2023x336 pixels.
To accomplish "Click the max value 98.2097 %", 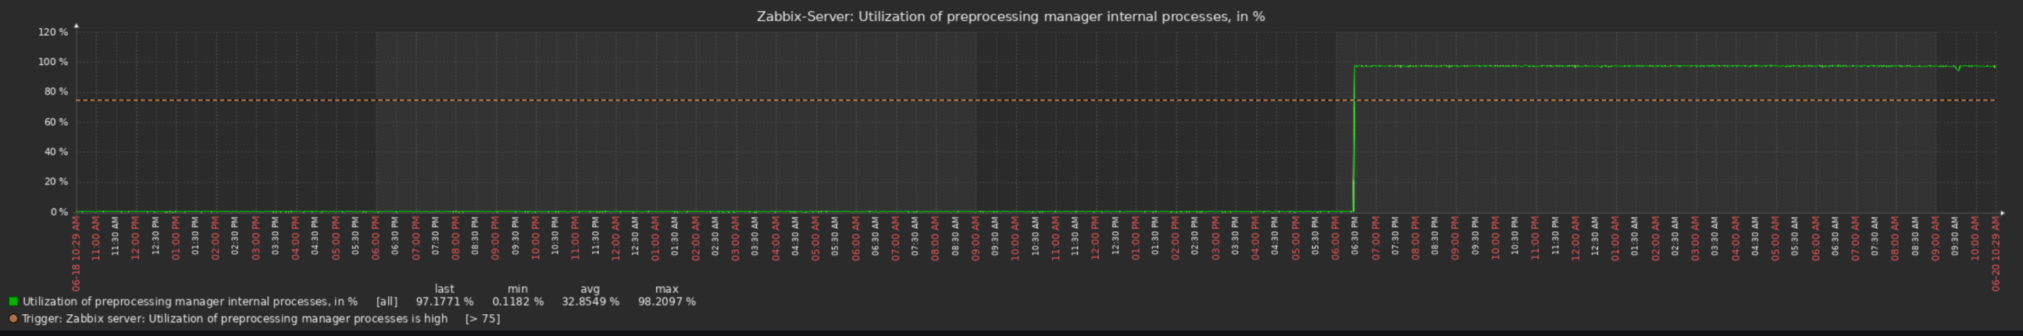I will (x=667, y=302).
